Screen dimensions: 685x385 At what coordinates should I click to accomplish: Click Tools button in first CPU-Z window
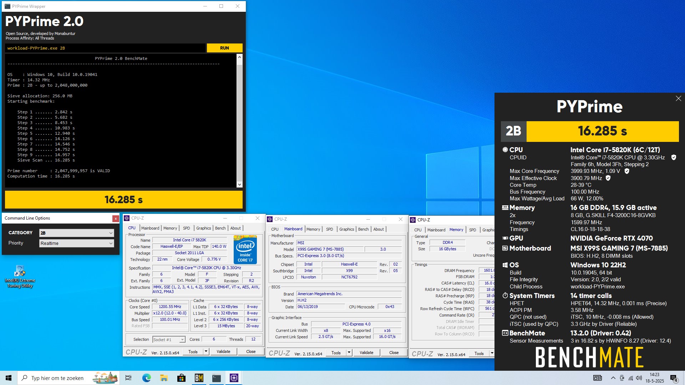(193, 351)
